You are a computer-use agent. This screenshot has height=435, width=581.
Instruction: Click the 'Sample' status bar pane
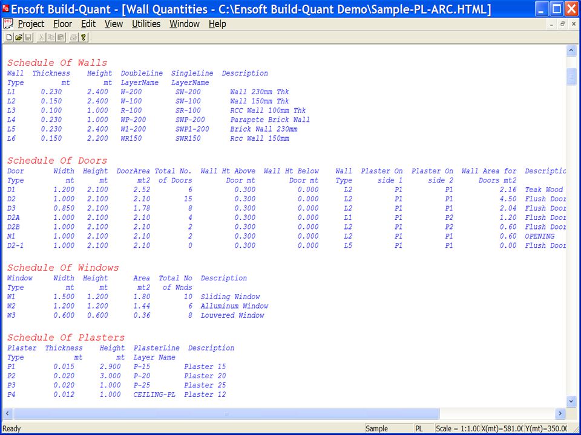[388, 429]
